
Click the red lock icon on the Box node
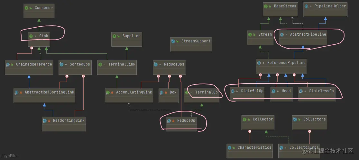[x=166, y=93]
